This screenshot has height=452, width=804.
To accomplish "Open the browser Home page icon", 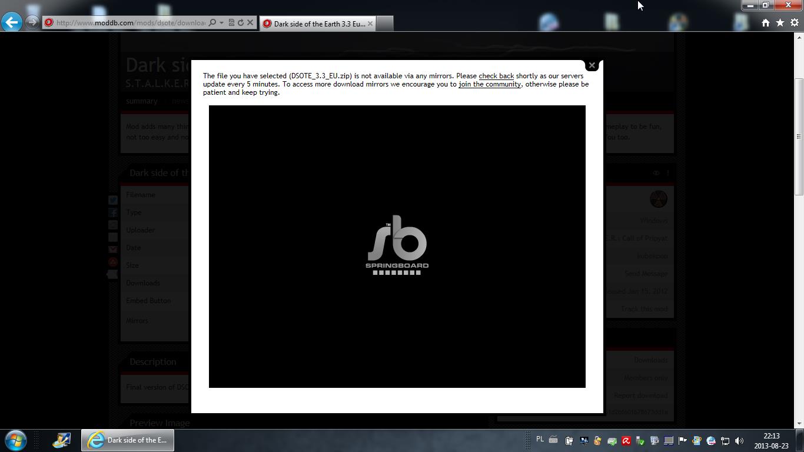I will pos(766,23).
